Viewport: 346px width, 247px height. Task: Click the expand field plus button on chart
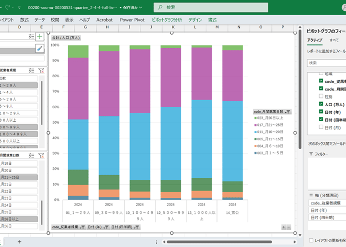pos(283,227)
